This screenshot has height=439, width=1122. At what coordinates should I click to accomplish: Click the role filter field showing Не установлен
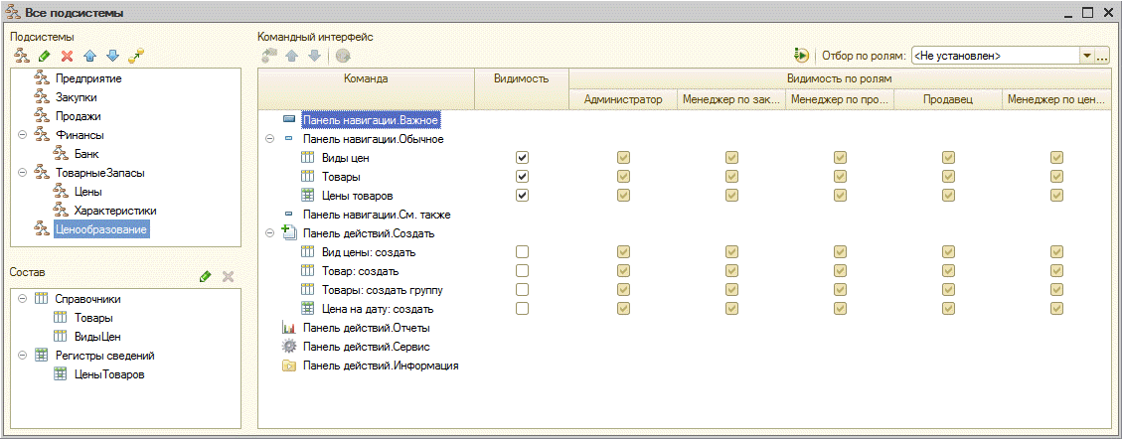[x=996, y=56]
